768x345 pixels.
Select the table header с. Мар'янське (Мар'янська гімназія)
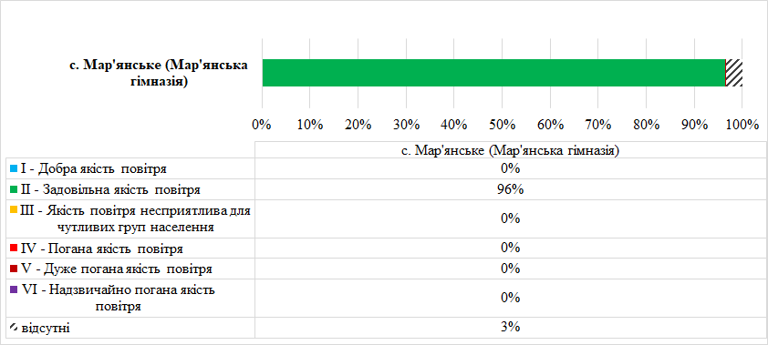click(510, 150)
